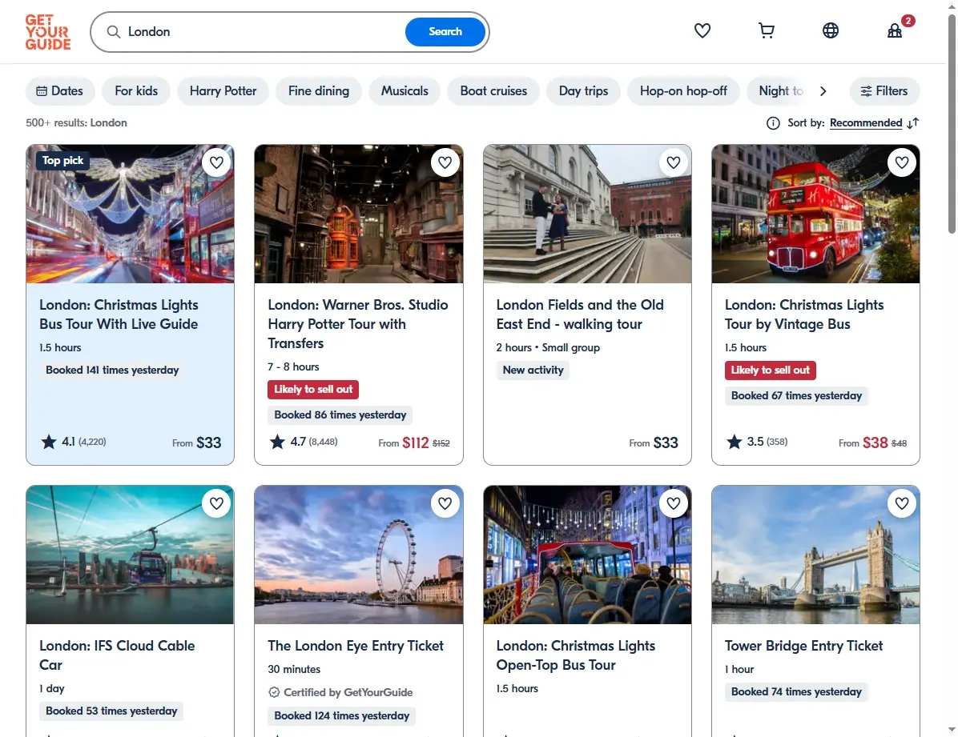Favorite the Christmas Lights Bus Tour With Live Guide
The height and width of the screenshot is (737, 958).
coord(216,162)
